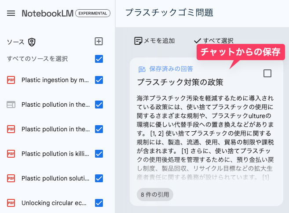
Task: Open the プラスチック対策の政策 note card title
Action: pyautogui.click(x=180, y=82)
